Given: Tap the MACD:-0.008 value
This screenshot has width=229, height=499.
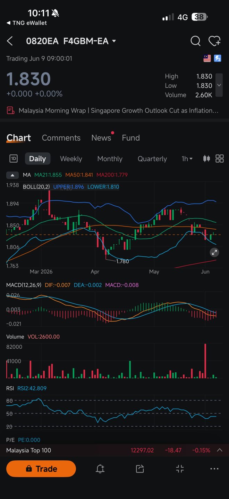Looking at the screenshot, I should [x=122, y=285].
